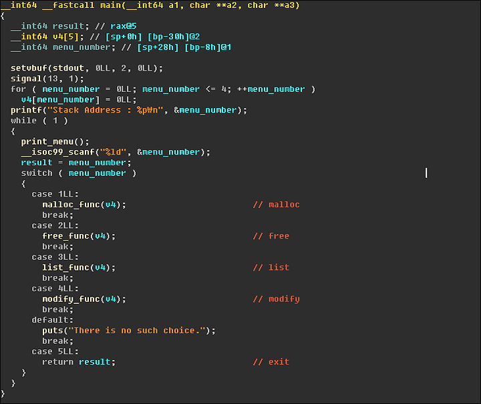Select "Stack Address : %p" format string
Viewport: 481px width, 404px height.
[106, 110]
